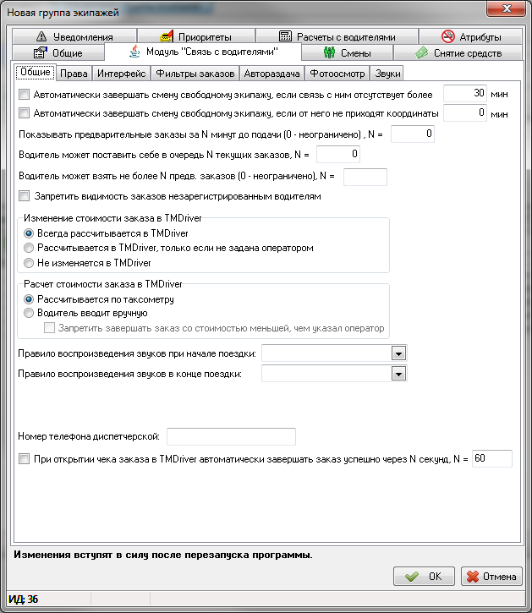The image size is (532, 613).
Task: Click the Расчет стоимости заказа в TMDriver group label
Action: tap(103, 284)
